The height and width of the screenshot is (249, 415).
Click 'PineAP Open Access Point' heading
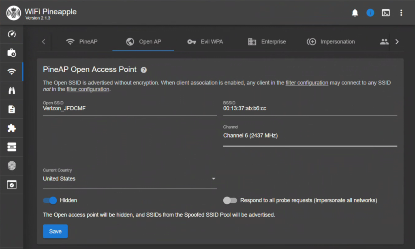pyautogui.click(x=90, y=69)
